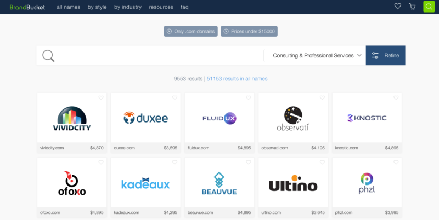Viewport: 439px width, 220px height.
Task: Click the ofoxo.com domain text
Action: (x=50, y=212)
